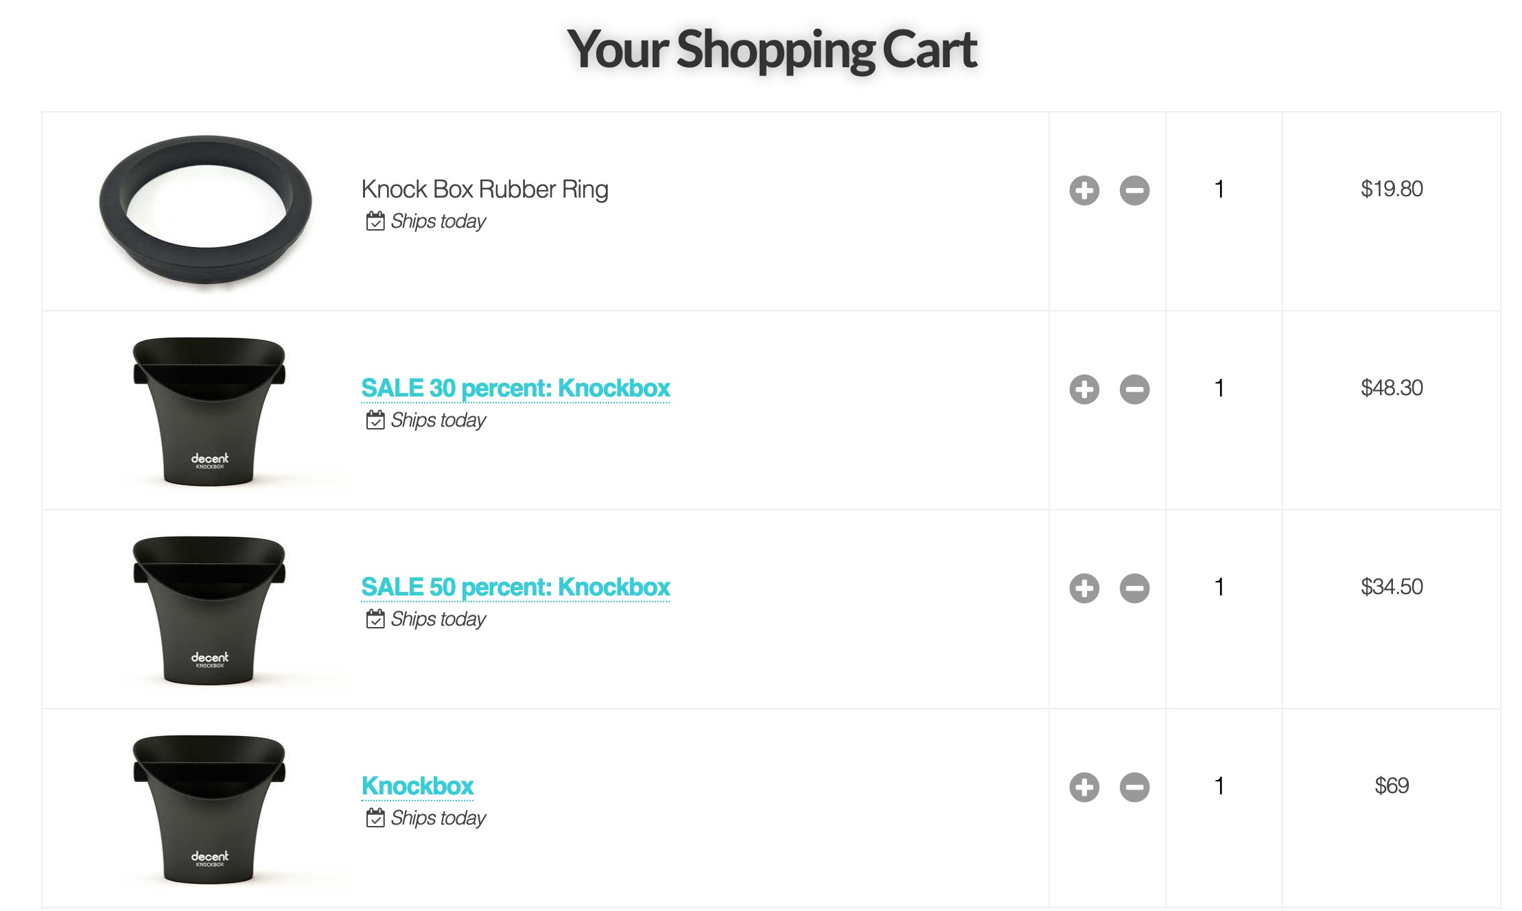
Task: Decrease quantity of Knock Box Rubber Ring
Action: (x=1134, y=190)
